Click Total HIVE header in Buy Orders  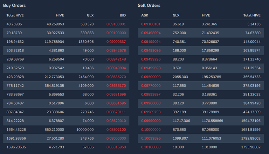[x=15, y=15]
